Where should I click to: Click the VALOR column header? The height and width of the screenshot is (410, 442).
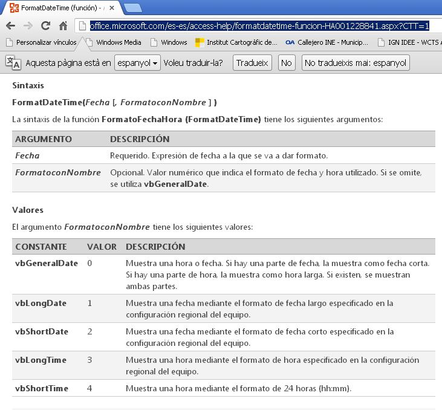pos(102,247)
